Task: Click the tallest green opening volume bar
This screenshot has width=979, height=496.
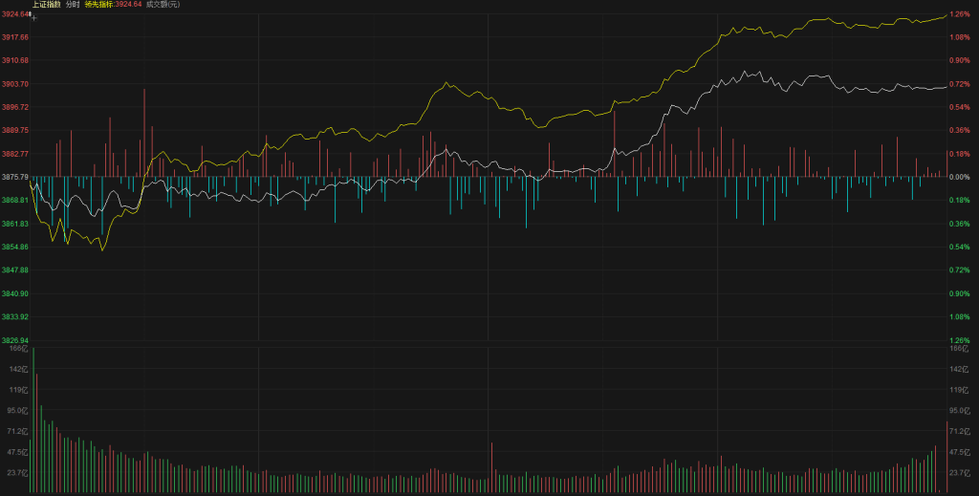Action: pyautogui.click(x=33, y=421)
